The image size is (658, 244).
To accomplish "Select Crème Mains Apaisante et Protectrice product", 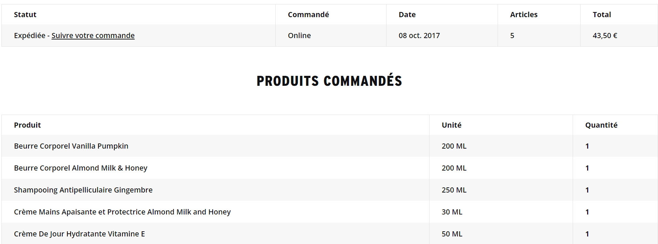I will pos(122,212).
